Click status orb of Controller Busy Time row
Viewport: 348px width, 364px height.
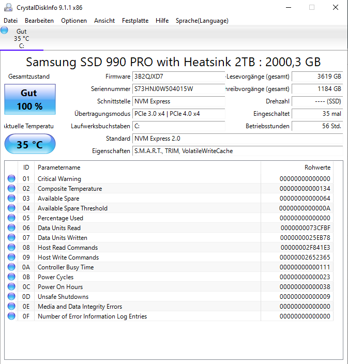pos(11,267)
